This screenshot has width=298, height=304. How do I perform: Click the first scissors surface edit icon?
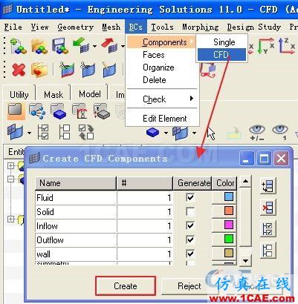(x=67, y=70)
